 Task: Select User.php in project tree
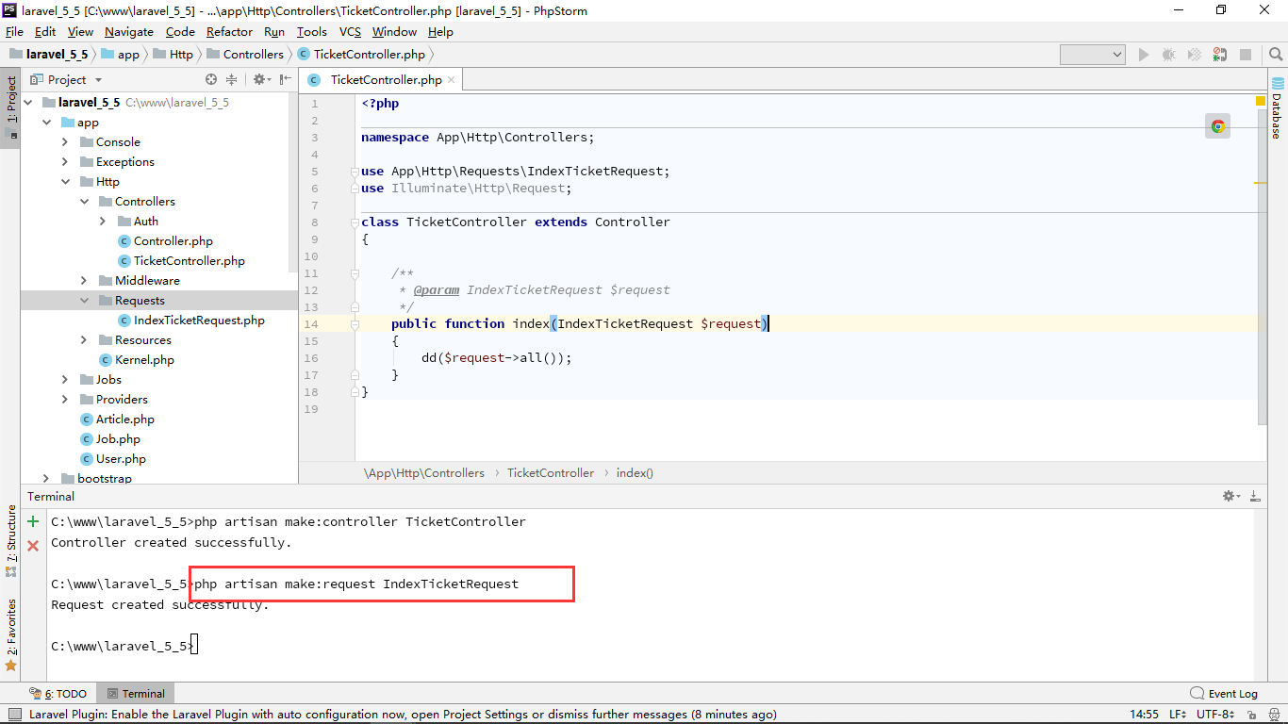[121, 459]
